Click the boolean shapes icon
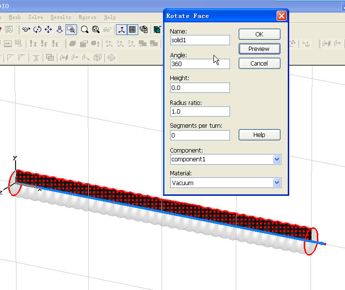The image size is (345, 290). click(50, 58)
